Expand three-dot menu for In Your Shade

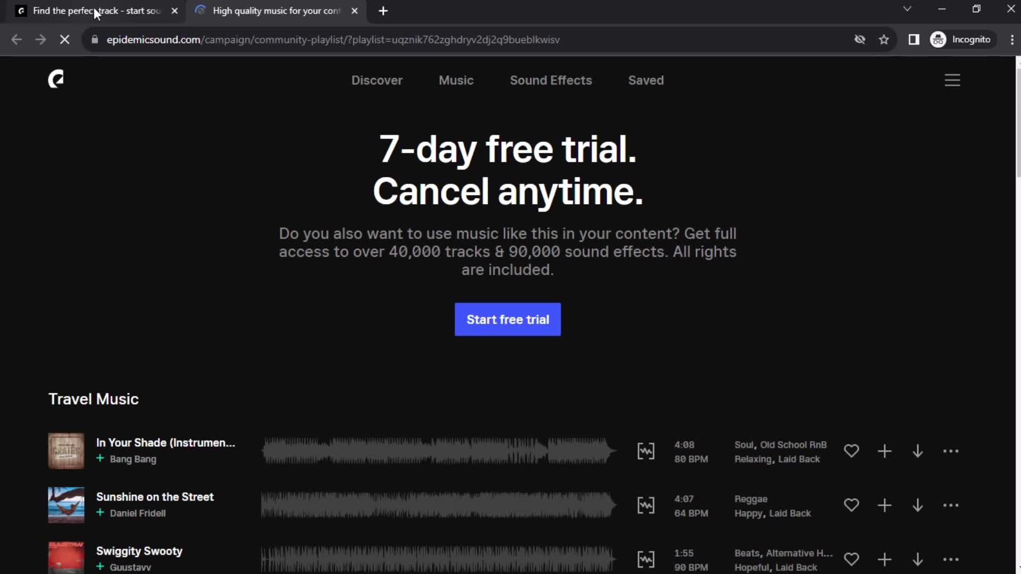pos(951,451)
